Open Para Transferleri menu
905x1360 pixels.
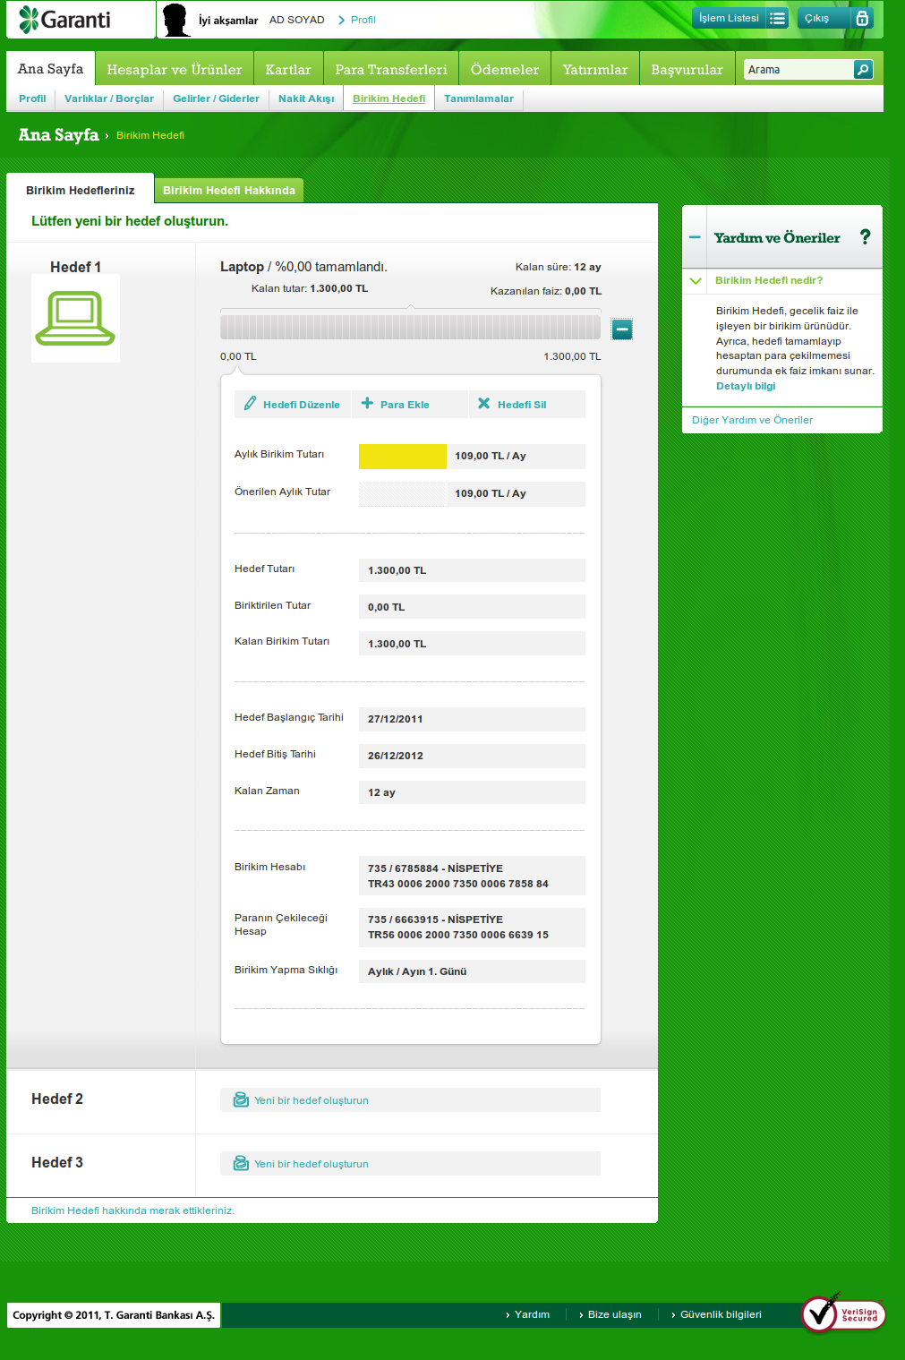(x=391, y=69)
